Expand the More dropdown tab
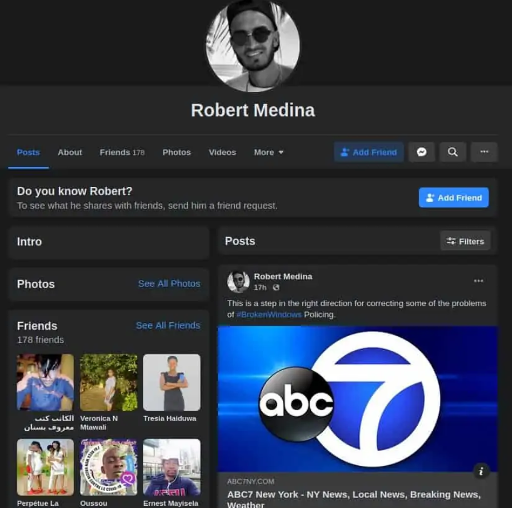Image resolution: width=512 pixels, height=508 pixels. point(269,152)
